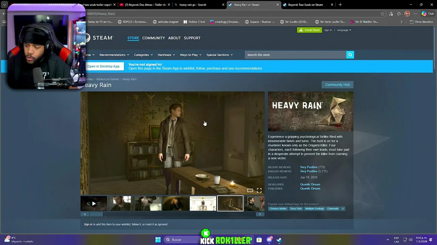Click Heavy Rain breadcrumb link

129,79
